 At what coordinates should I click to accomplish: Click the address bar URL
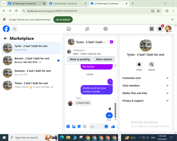point(52,11)
